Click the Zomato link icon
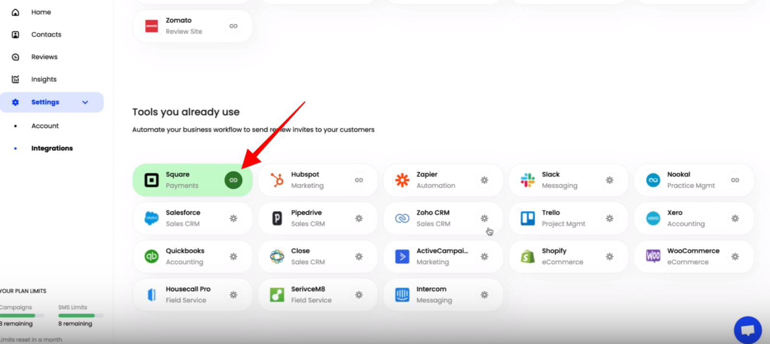770x344 pixels. point(233,26)
